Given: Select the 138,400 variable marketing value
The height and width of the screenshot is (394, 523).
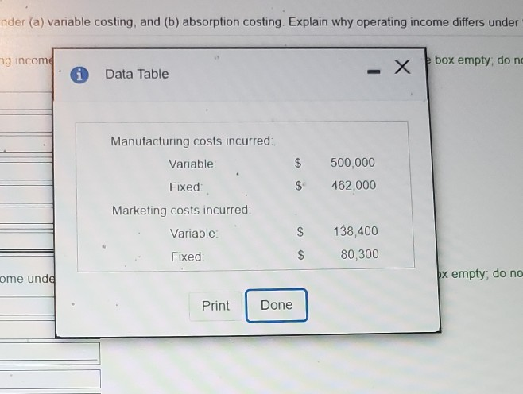Looking at the screenshot, I should (355, 231).
